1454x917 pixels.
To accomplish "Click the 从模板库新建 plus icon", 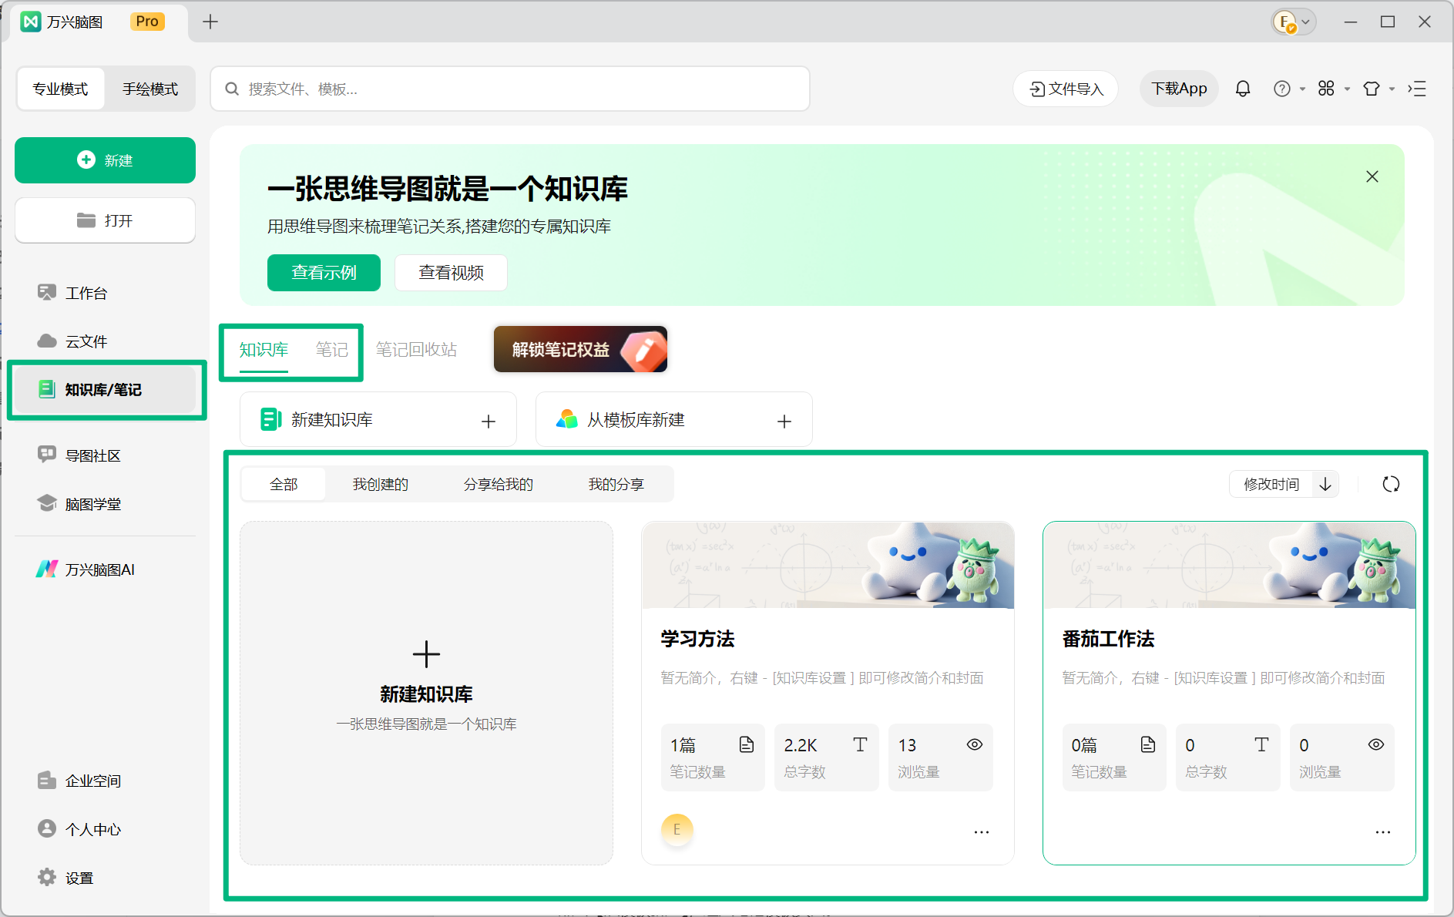I will 784,421.
